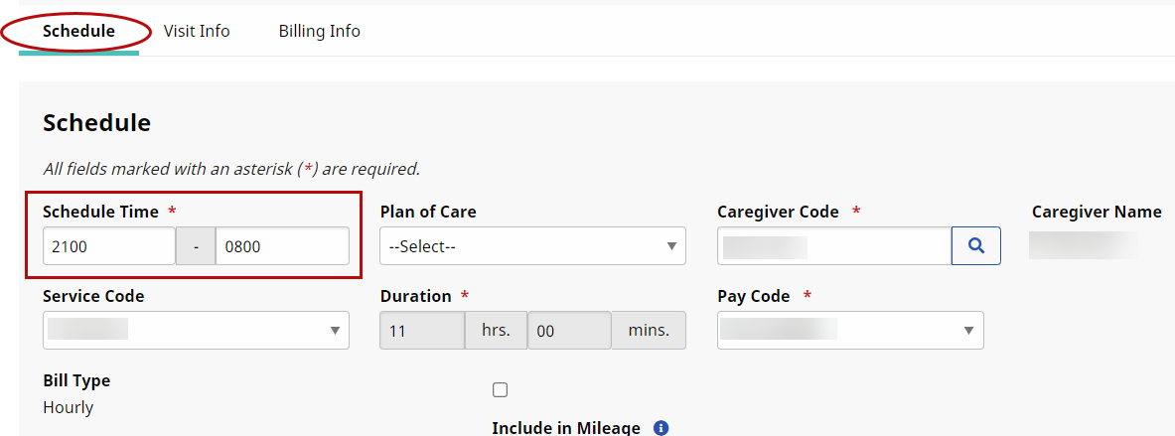Click the "mins." unit label

[x=649, y=331]
